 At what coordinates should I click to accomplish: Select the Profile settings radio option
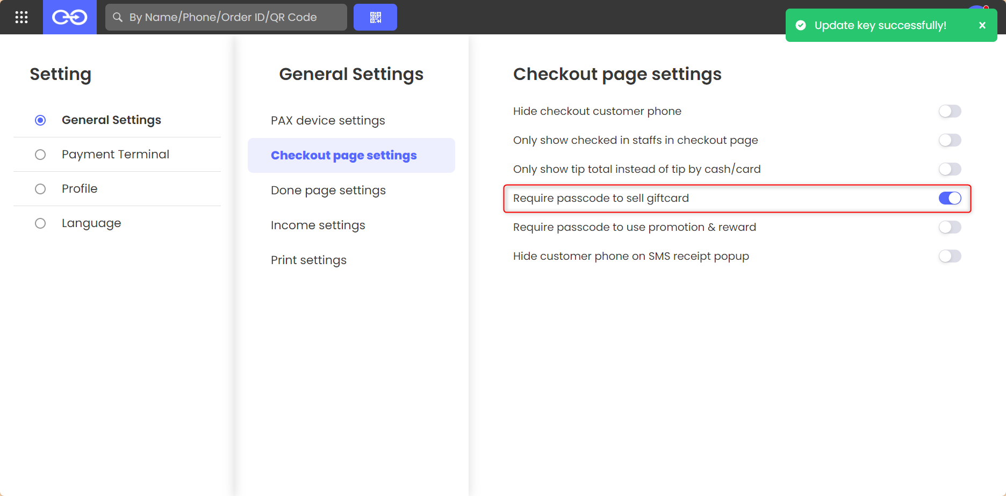point(40,189)
